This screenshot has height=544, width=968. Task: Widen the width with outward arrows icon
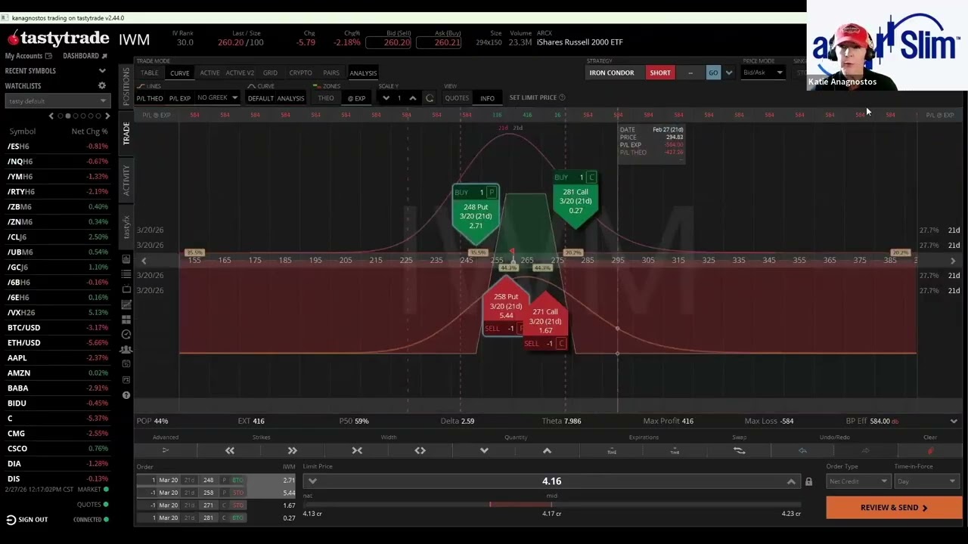[420, 450]
